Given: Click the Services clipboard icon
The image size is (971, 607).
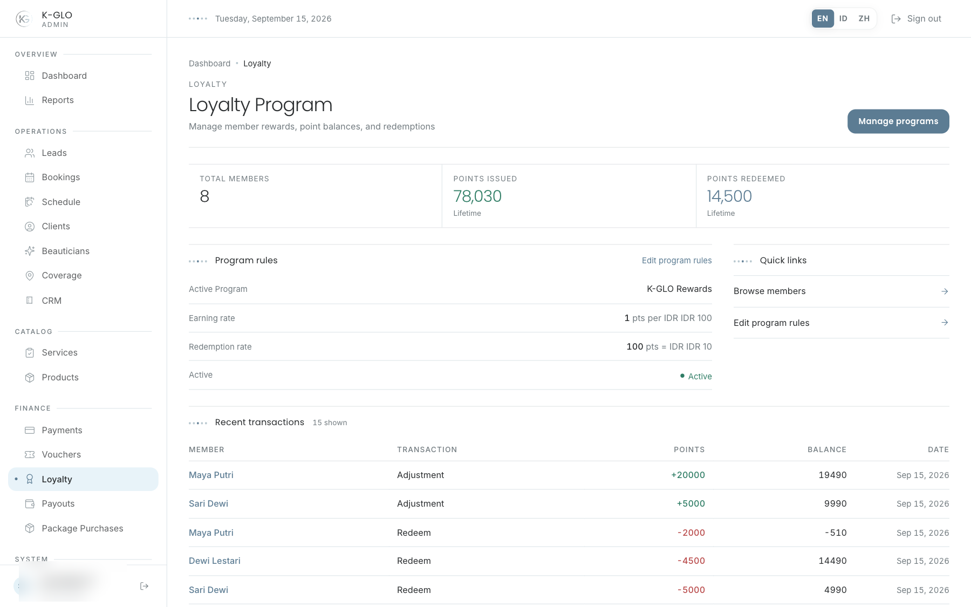Looking at the screenshot, I should pos(30,353).
